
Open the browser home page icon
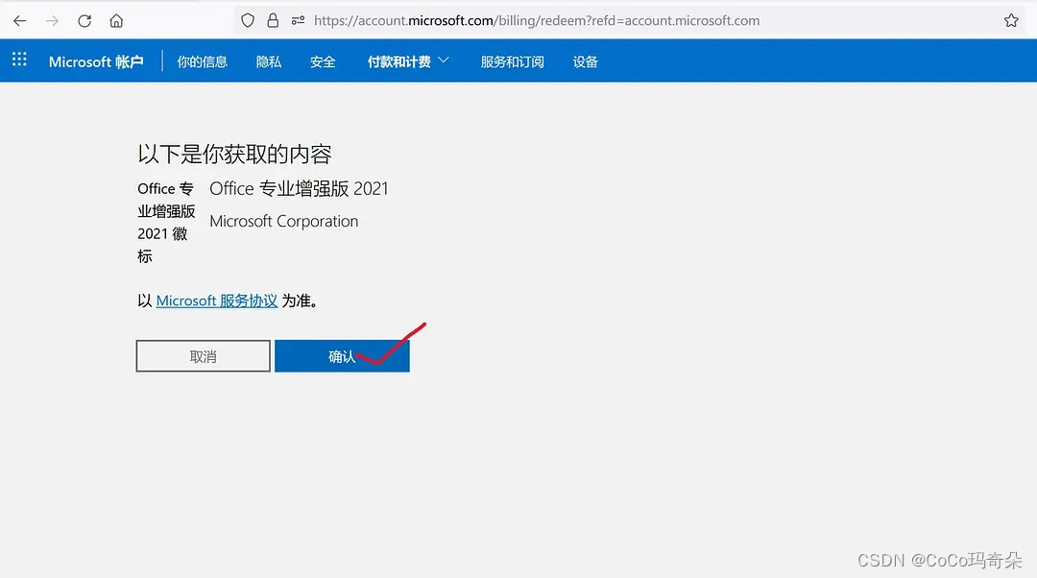click(116, 21)
